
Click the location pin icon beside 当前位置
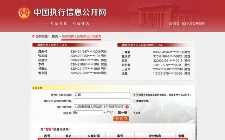click(33, 36)
